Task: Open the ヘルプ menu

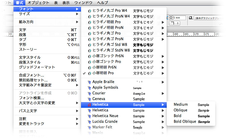Action: pos(103,3)
